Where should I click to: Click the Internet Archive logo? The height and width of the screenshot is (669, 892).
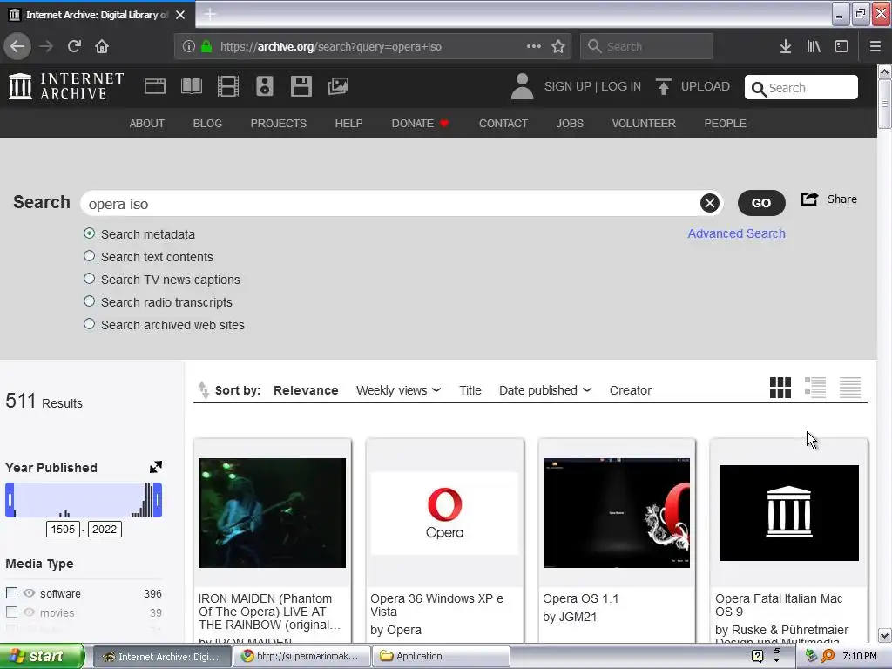pos(66,86)
